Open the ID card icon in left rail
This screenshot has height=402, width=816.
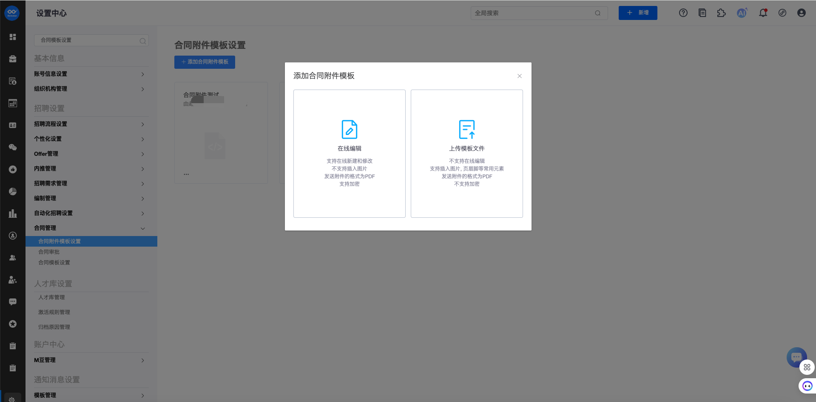(13, 125)
